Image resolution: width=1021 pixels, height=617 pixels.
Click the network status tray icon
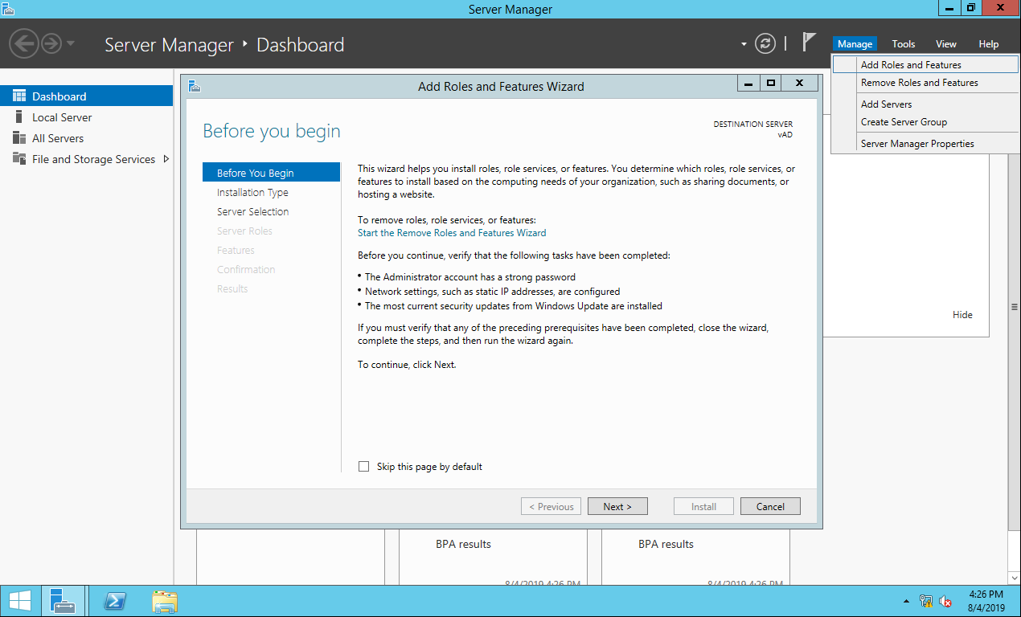pos(925,601)
